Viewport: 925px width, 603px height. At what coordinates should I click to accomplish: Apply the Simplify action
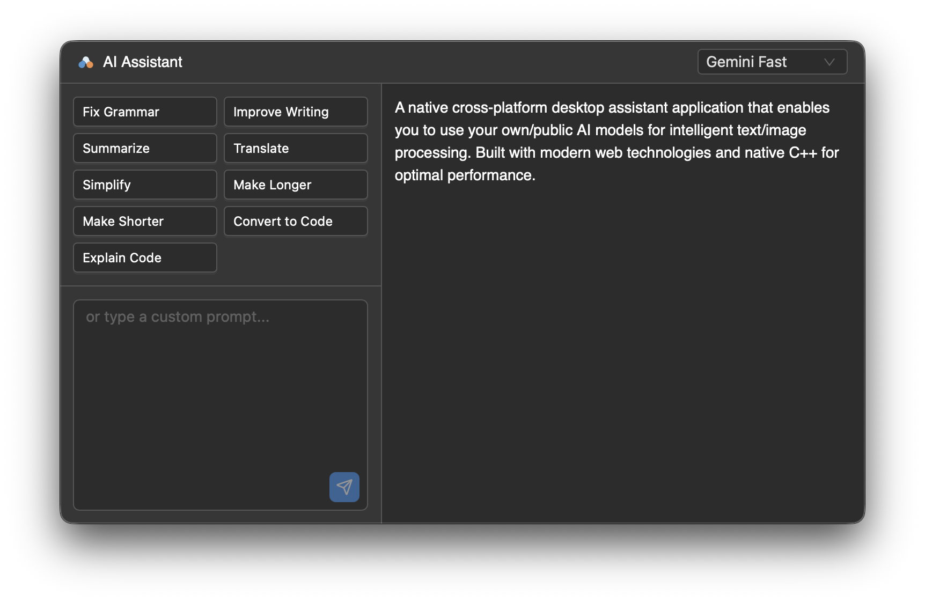point(144,185)
